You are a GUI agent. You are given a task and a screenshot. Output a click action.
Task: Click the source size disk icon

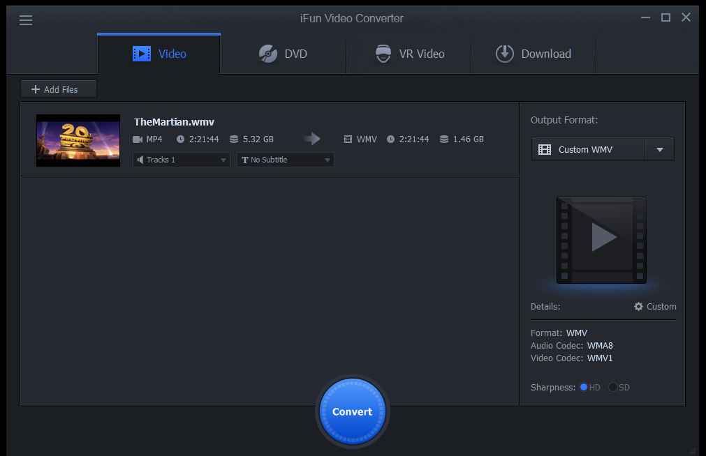(234, 139)
